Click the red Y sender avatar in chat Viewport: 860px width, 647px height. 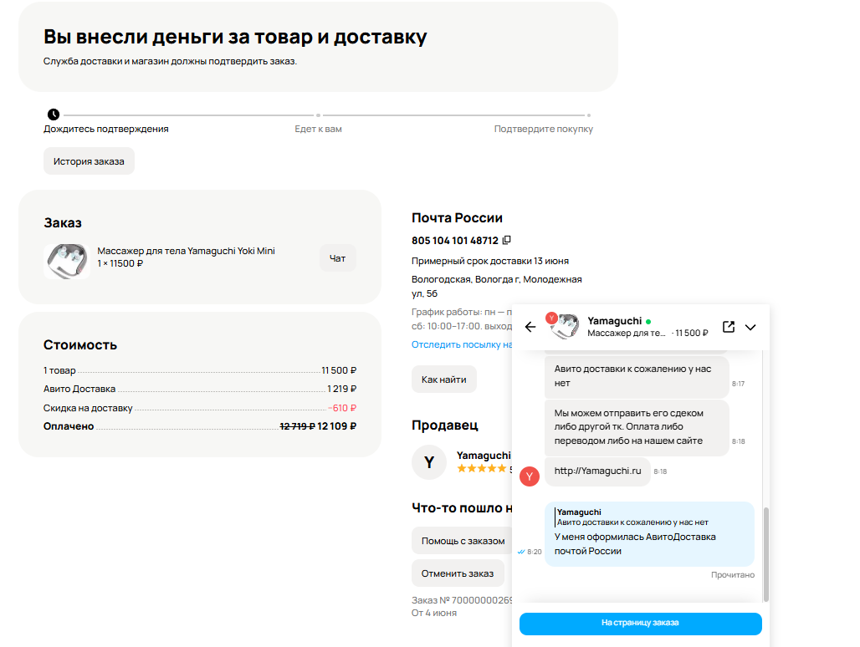pyautogui.click(x=530, y=476)
